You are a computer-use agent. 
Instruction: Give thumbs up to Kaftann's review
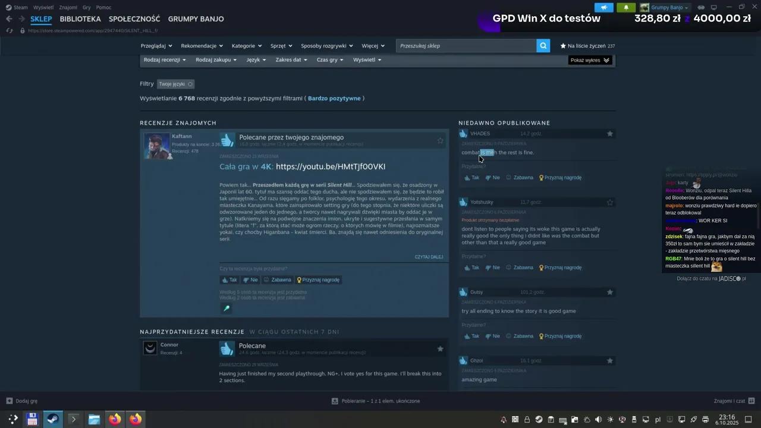click(229, 280)
